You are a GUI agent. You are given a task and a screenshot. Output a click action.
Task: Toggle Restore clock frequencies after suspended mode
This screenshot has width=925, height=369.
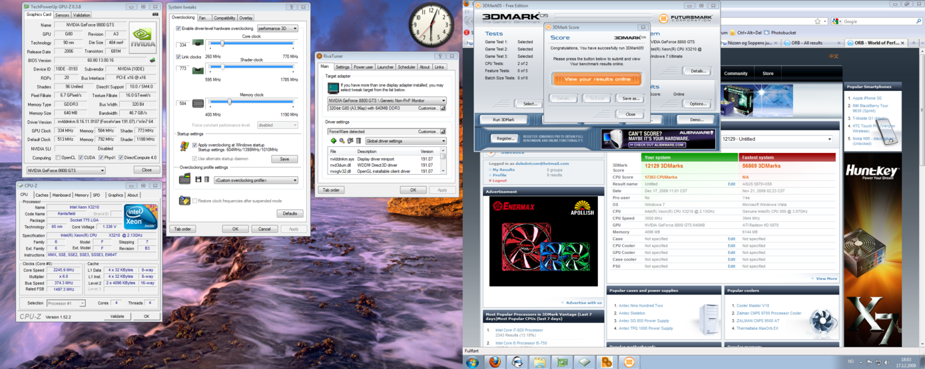pos(194,201)
